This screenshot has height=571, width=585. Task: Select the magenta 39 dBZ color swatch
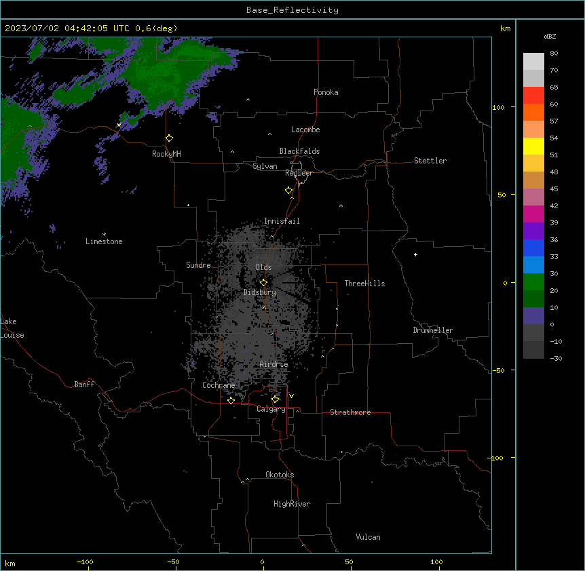(x=533, y=214)
